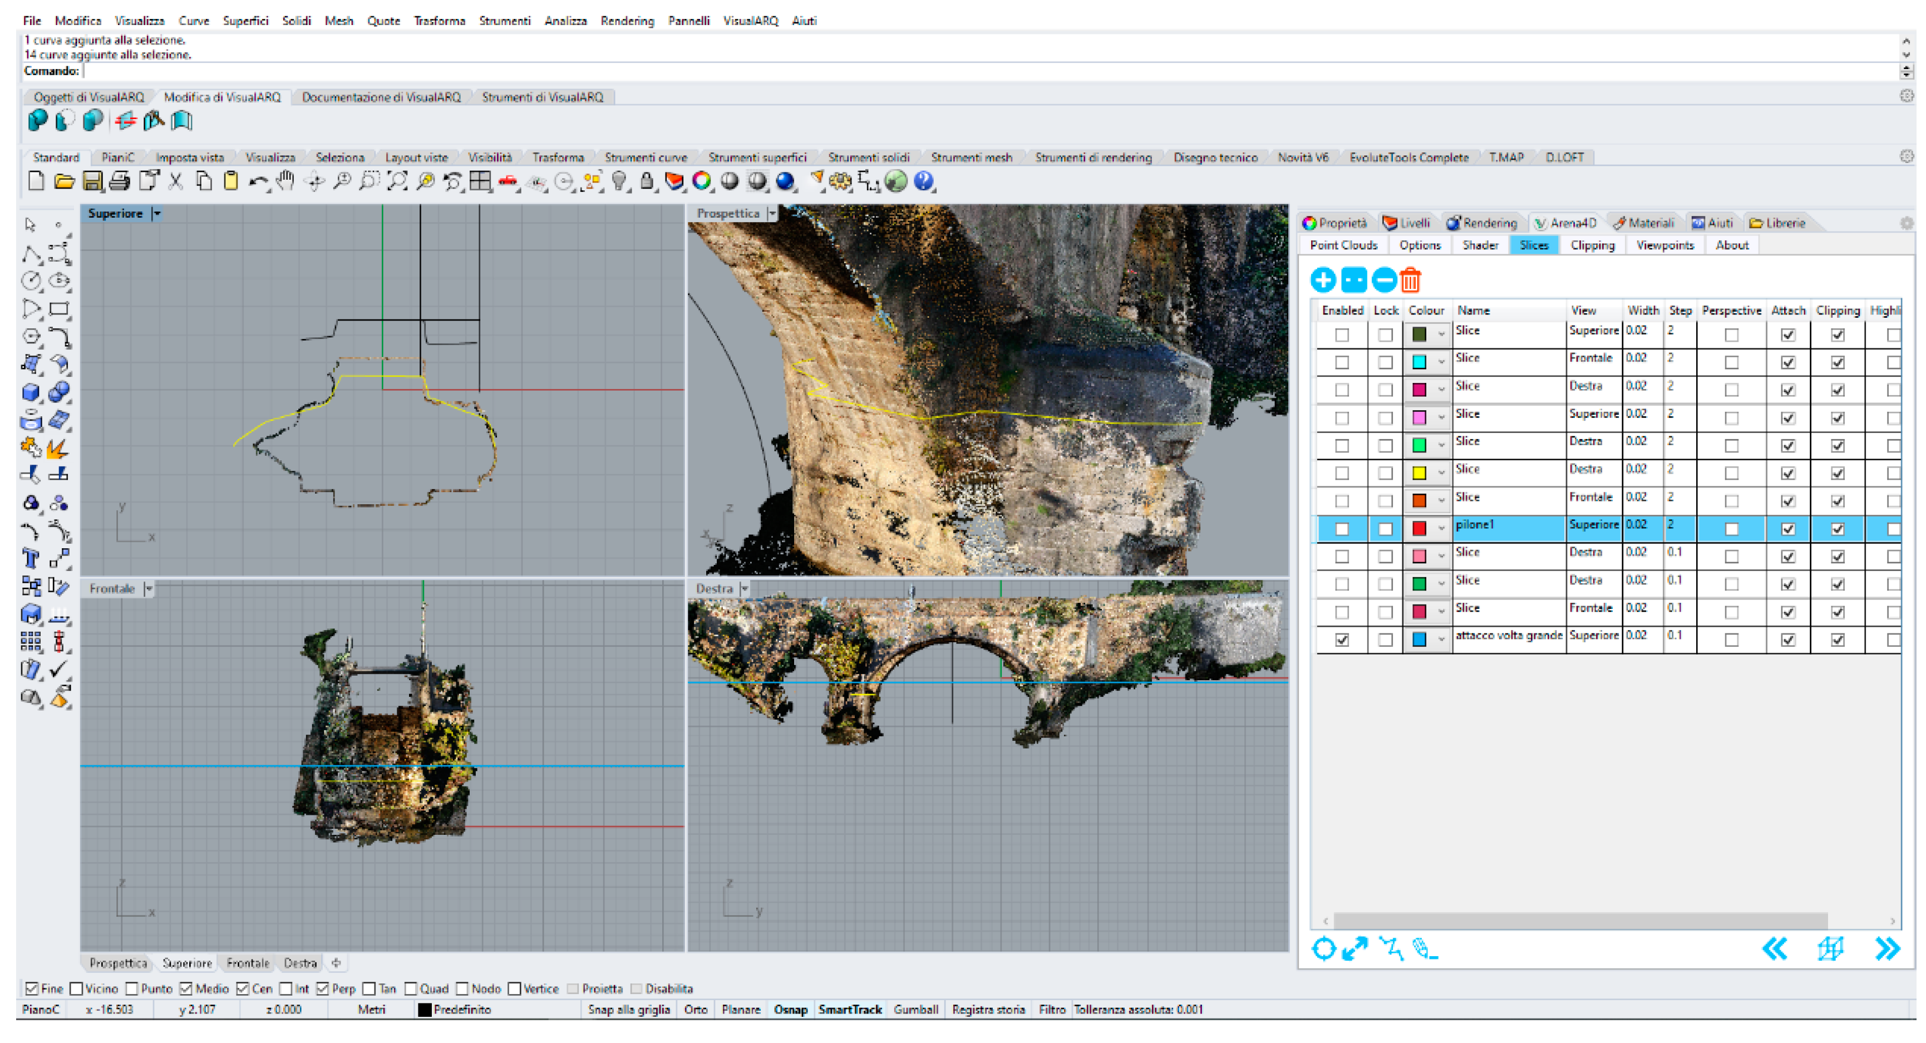Viewport: 1926px width, 1043px height.
Task: Click the light bulb toolbar icon
Action: click(619, 181)
